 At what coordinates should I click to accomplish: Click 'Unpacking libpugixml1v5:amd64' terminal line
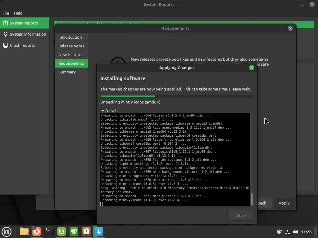(142, 156)
